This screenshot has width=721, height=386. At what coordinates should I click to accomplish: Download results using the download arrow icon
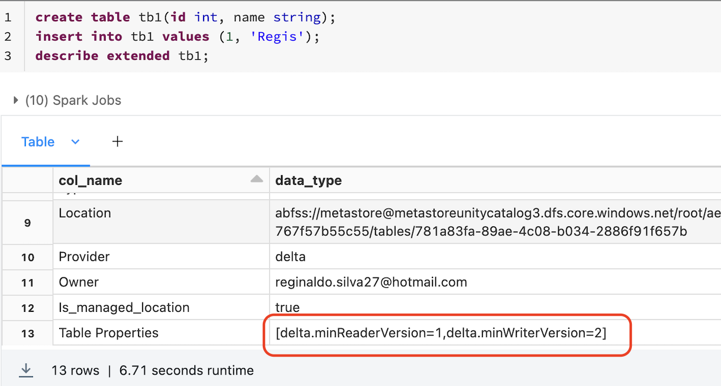pos(26,370)
